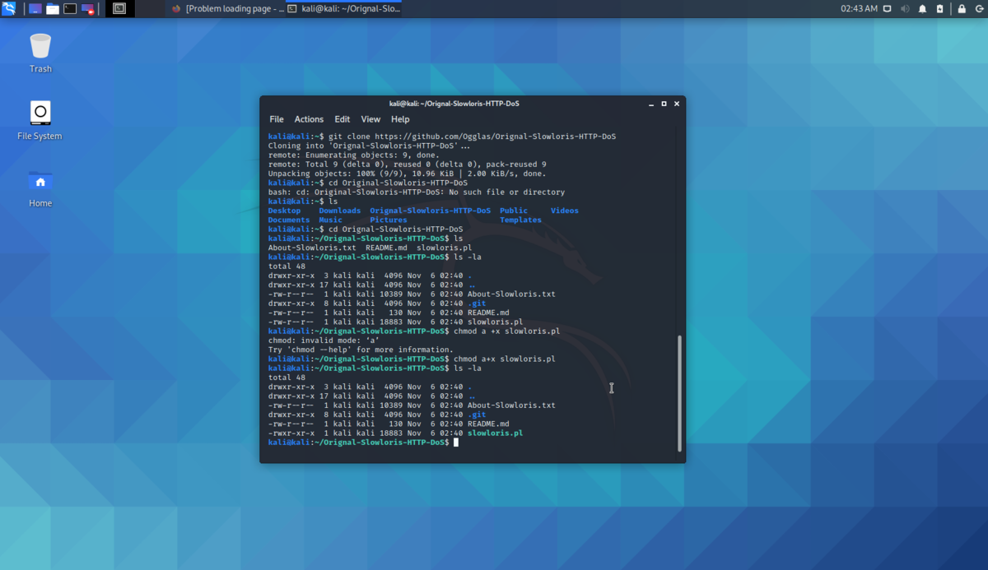
Task: Click the show desktop panel launcher
Action: point(35,9)
